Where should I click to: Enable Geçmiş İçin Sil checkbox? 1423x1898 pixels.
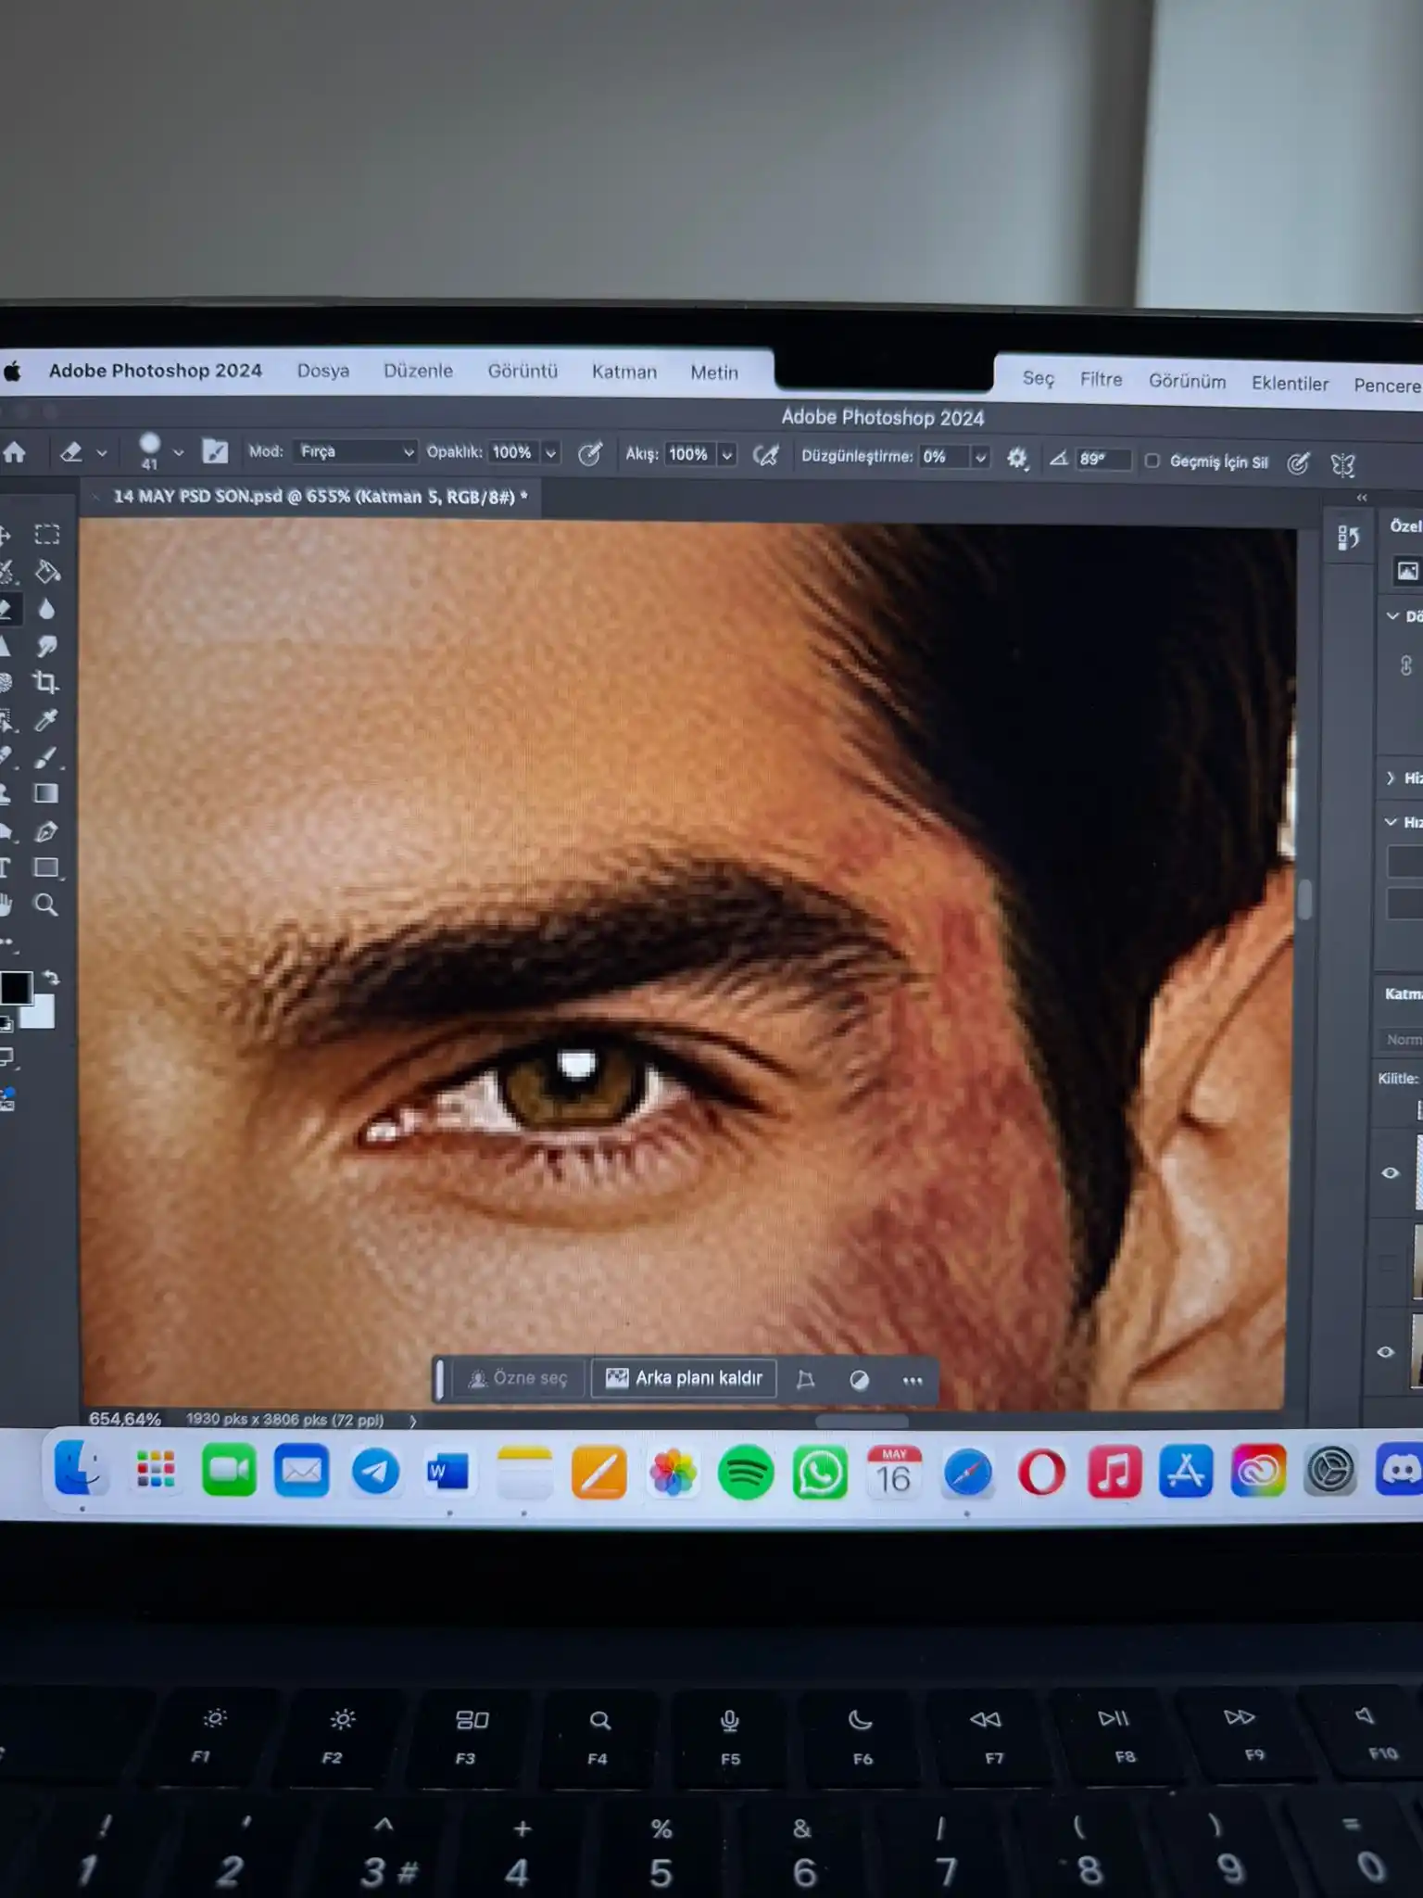pyautogui.click(x=1152, y=461)
